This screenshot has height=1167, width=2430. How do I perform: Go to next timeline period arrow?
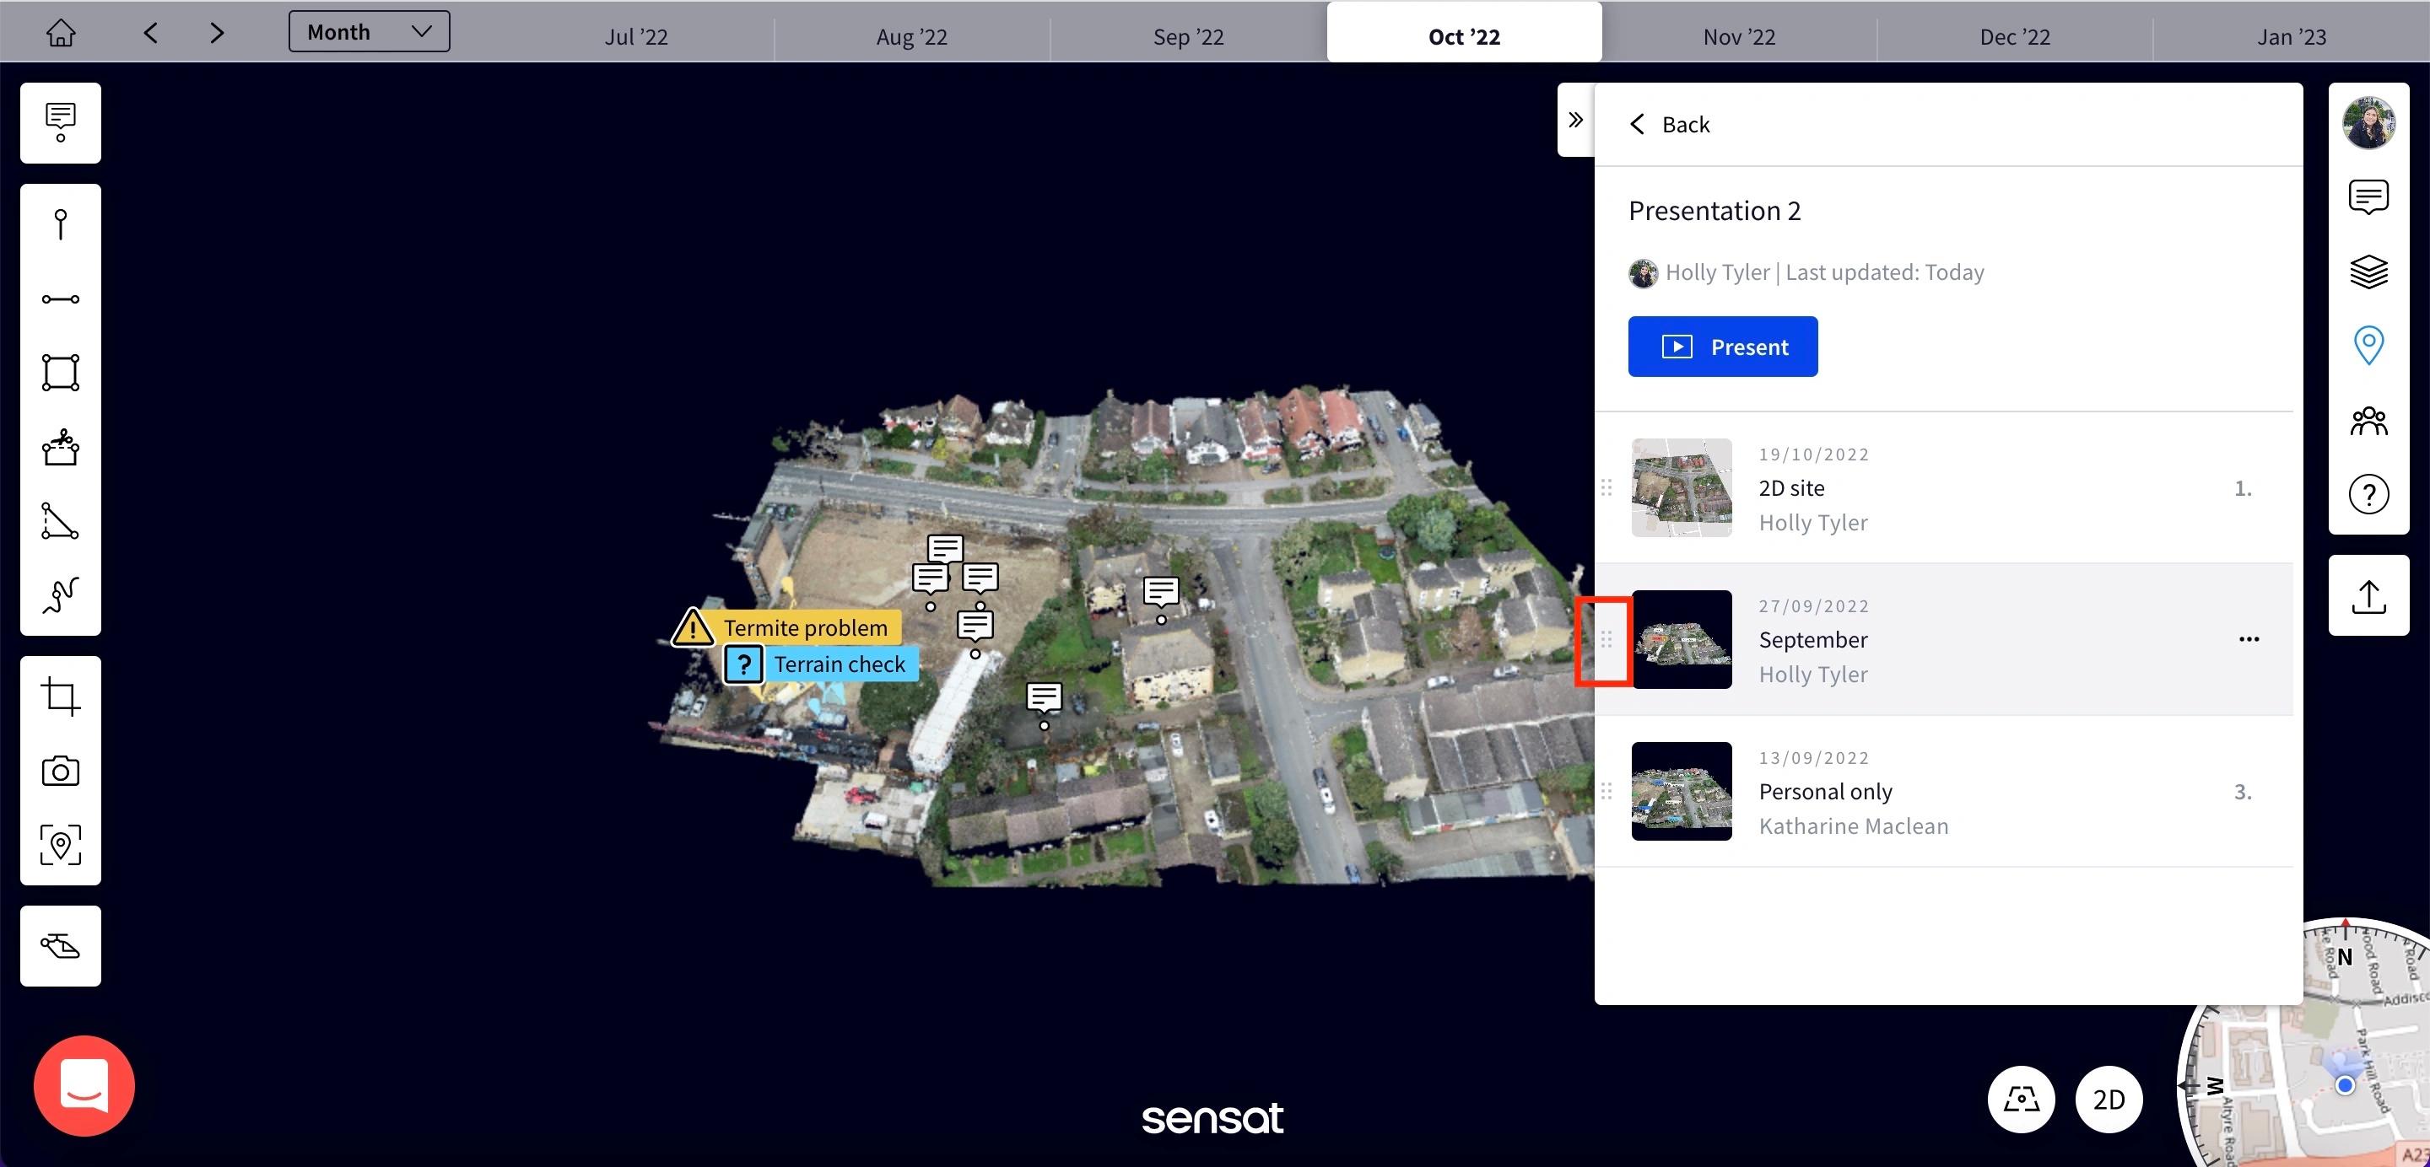[x=217, y=33]
